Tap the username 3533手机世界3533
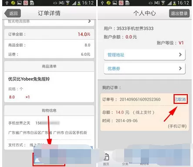 (x=135, y=28)
